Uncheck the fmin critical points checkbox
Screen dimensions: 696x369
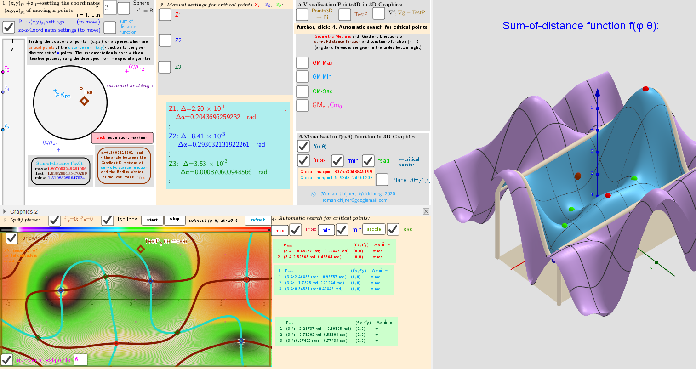(337, 160)
